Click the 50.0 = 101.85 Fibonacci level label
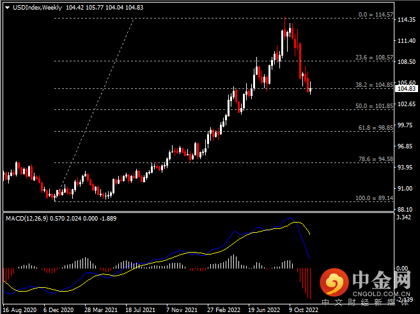 click(374, 106)
